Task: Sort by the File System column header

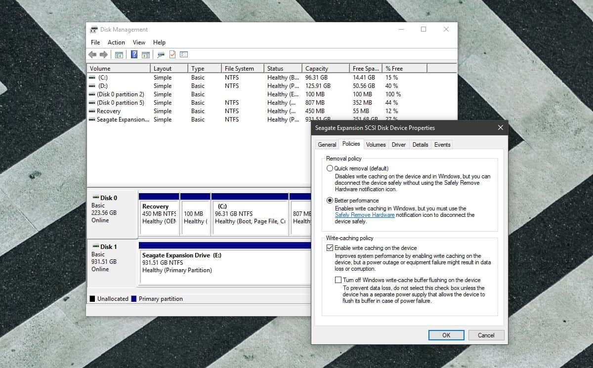Action: click(x=242, y=69)
